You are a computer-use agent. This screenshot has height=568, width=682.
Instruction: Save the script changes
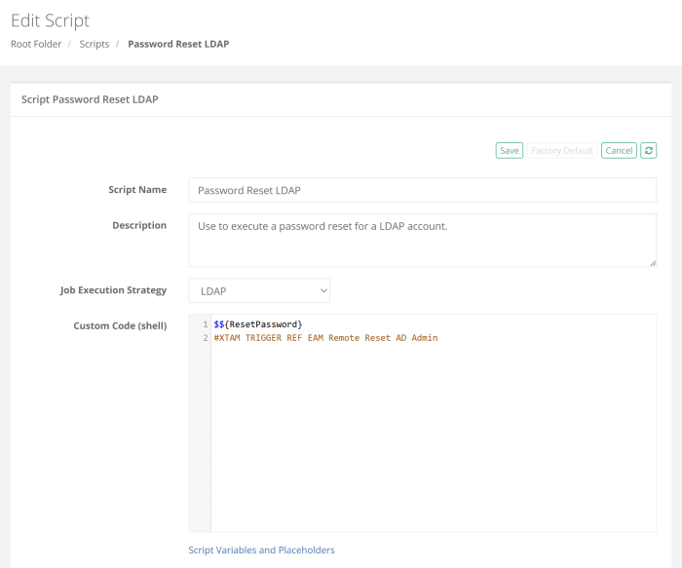point(509,150)
